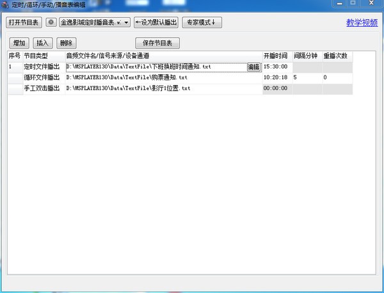Viewport: 384px width, 293px height.
Task: Open the 金逸影城定时播音表 dropdown
Action: pos(95,22)
